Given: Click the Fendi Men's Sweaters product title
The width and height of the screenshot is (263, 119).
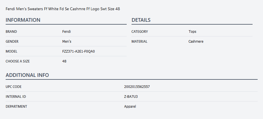Looking at the screenshot, I should point(63,9).
